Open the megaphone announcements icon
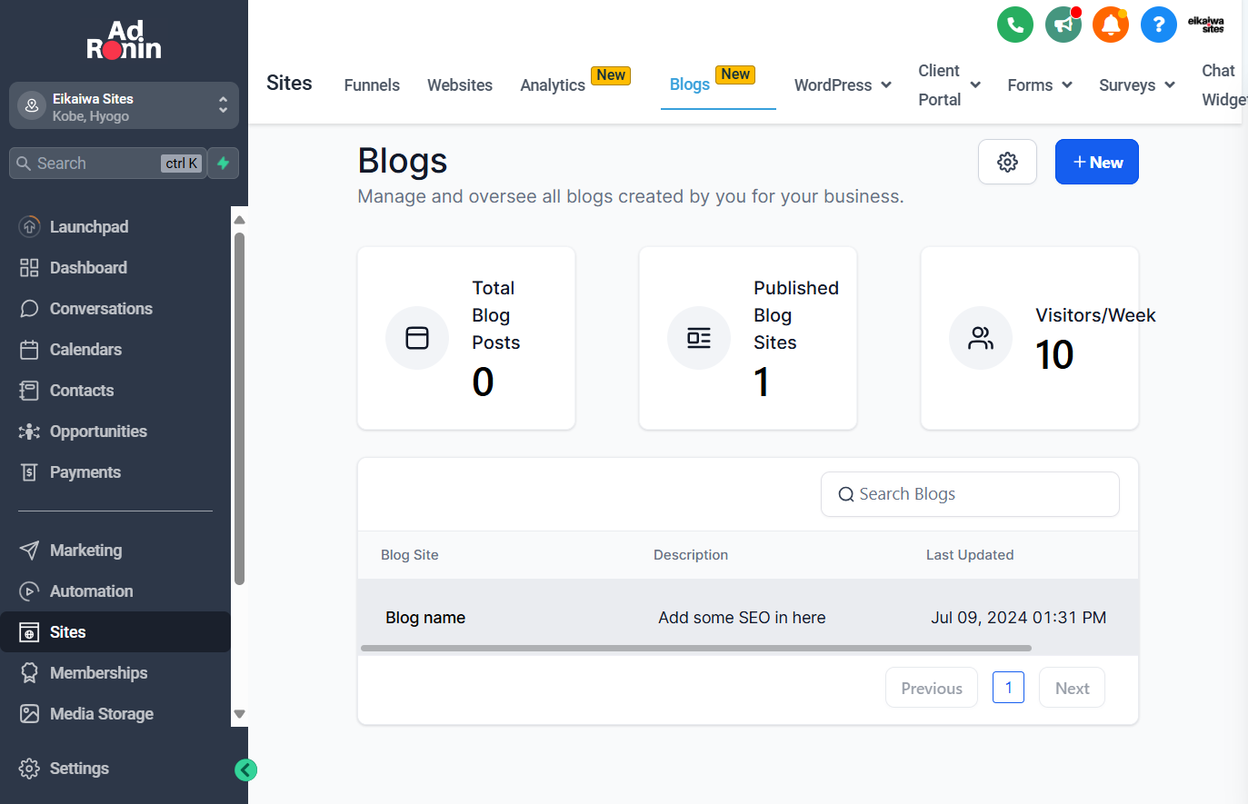This screenshot has height=804, width=1248. point(1063,25)
